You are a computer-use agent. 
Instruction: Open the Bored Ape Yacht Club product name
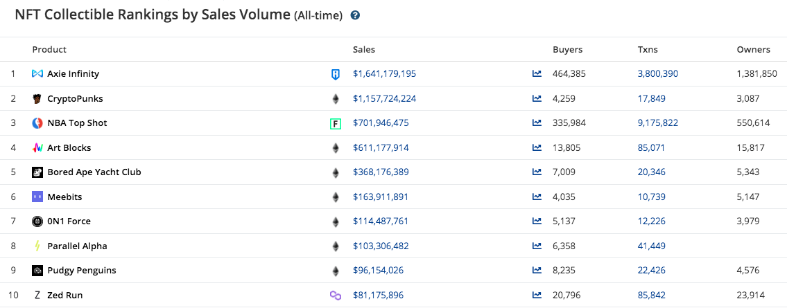click(x=94, y=172)
